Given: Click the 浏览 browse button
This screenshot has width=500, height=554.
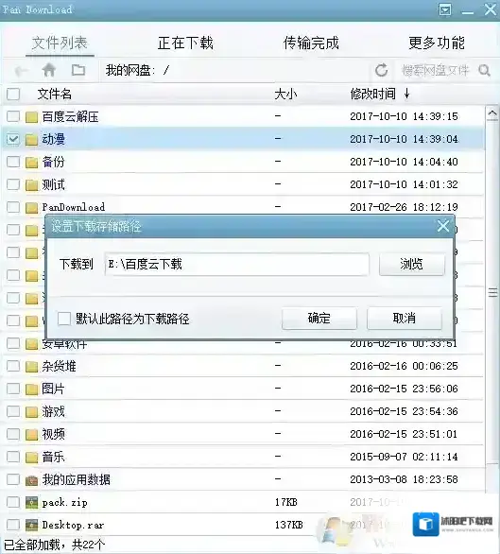Looking at the screenshot, I should click(x=412, y=264).
